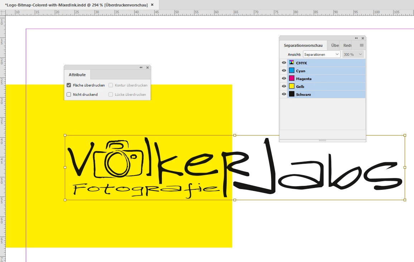
Task: Click the logo frame's right middle handle
Action: [x=405, y=167]
